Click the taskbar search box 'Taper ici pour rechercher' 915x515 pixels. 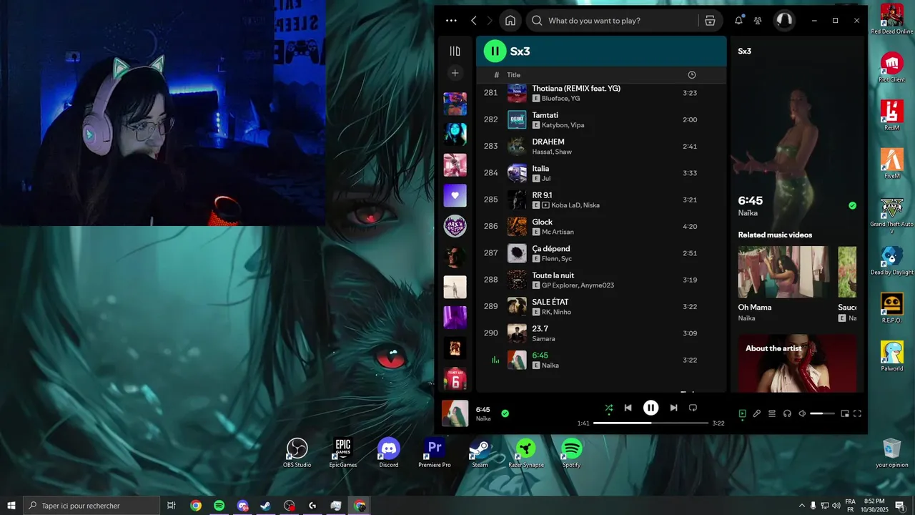tap(91, 506)
